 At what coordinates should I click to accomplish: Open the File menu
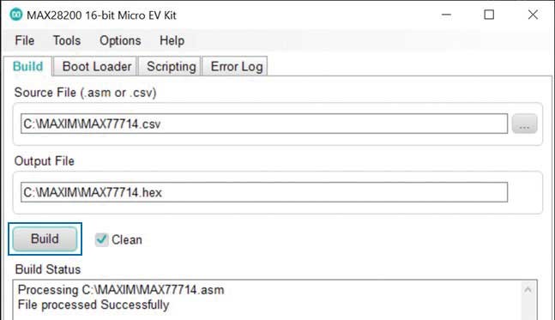tap(24, 40)
